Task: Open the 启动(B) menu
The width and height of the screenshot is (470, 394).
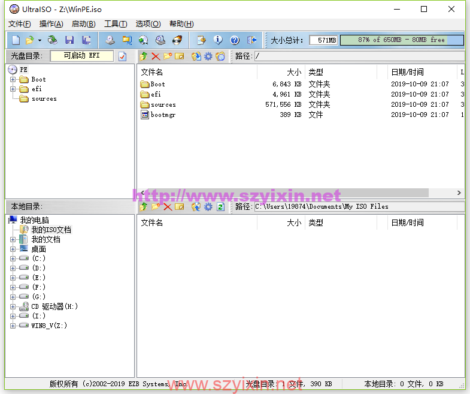Action: click(84, 24)
